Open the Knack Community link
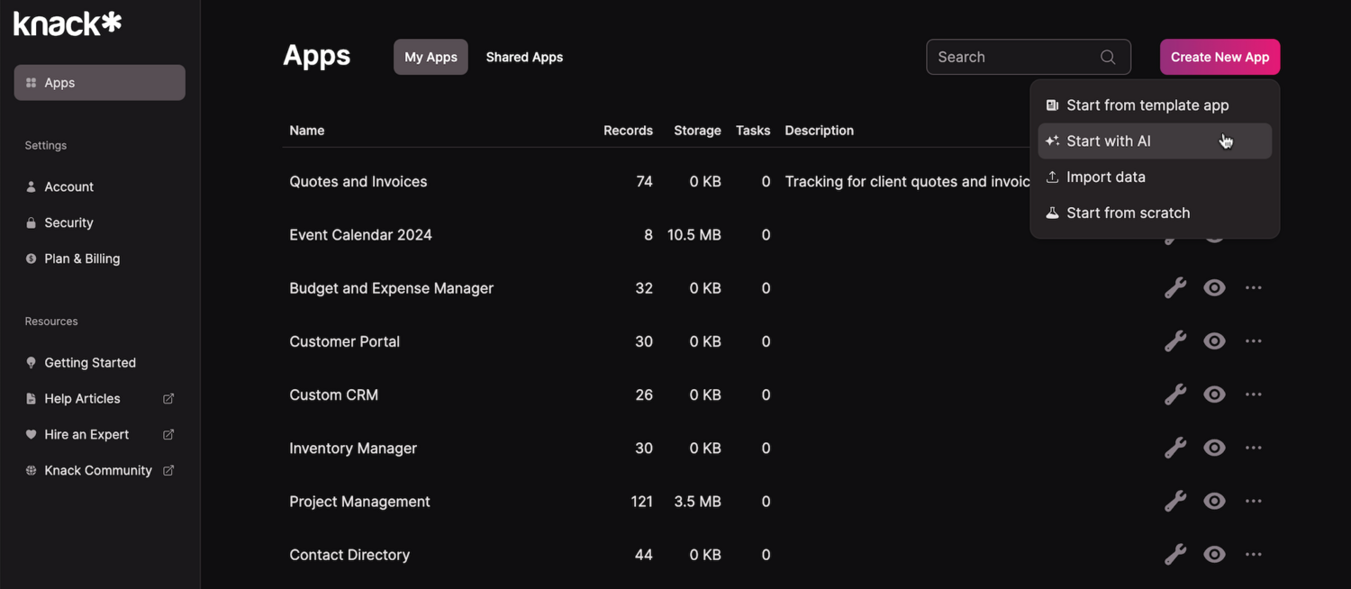Screen dimensions: 1351x589 (x=98, y=469)
